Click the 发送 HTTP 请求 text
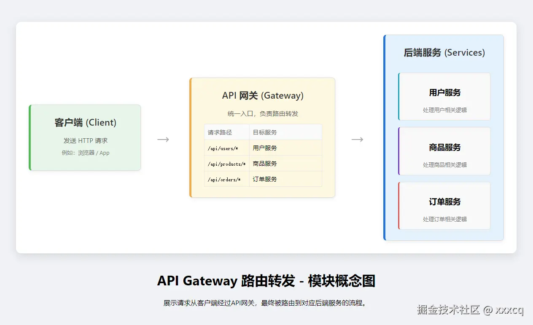533x325 pixels. (x=85, y=140)
